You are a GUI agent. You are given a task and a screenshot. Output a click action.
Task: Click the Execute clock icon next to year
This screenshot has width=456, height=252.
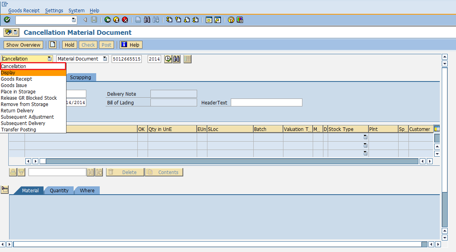pos(168,59)
